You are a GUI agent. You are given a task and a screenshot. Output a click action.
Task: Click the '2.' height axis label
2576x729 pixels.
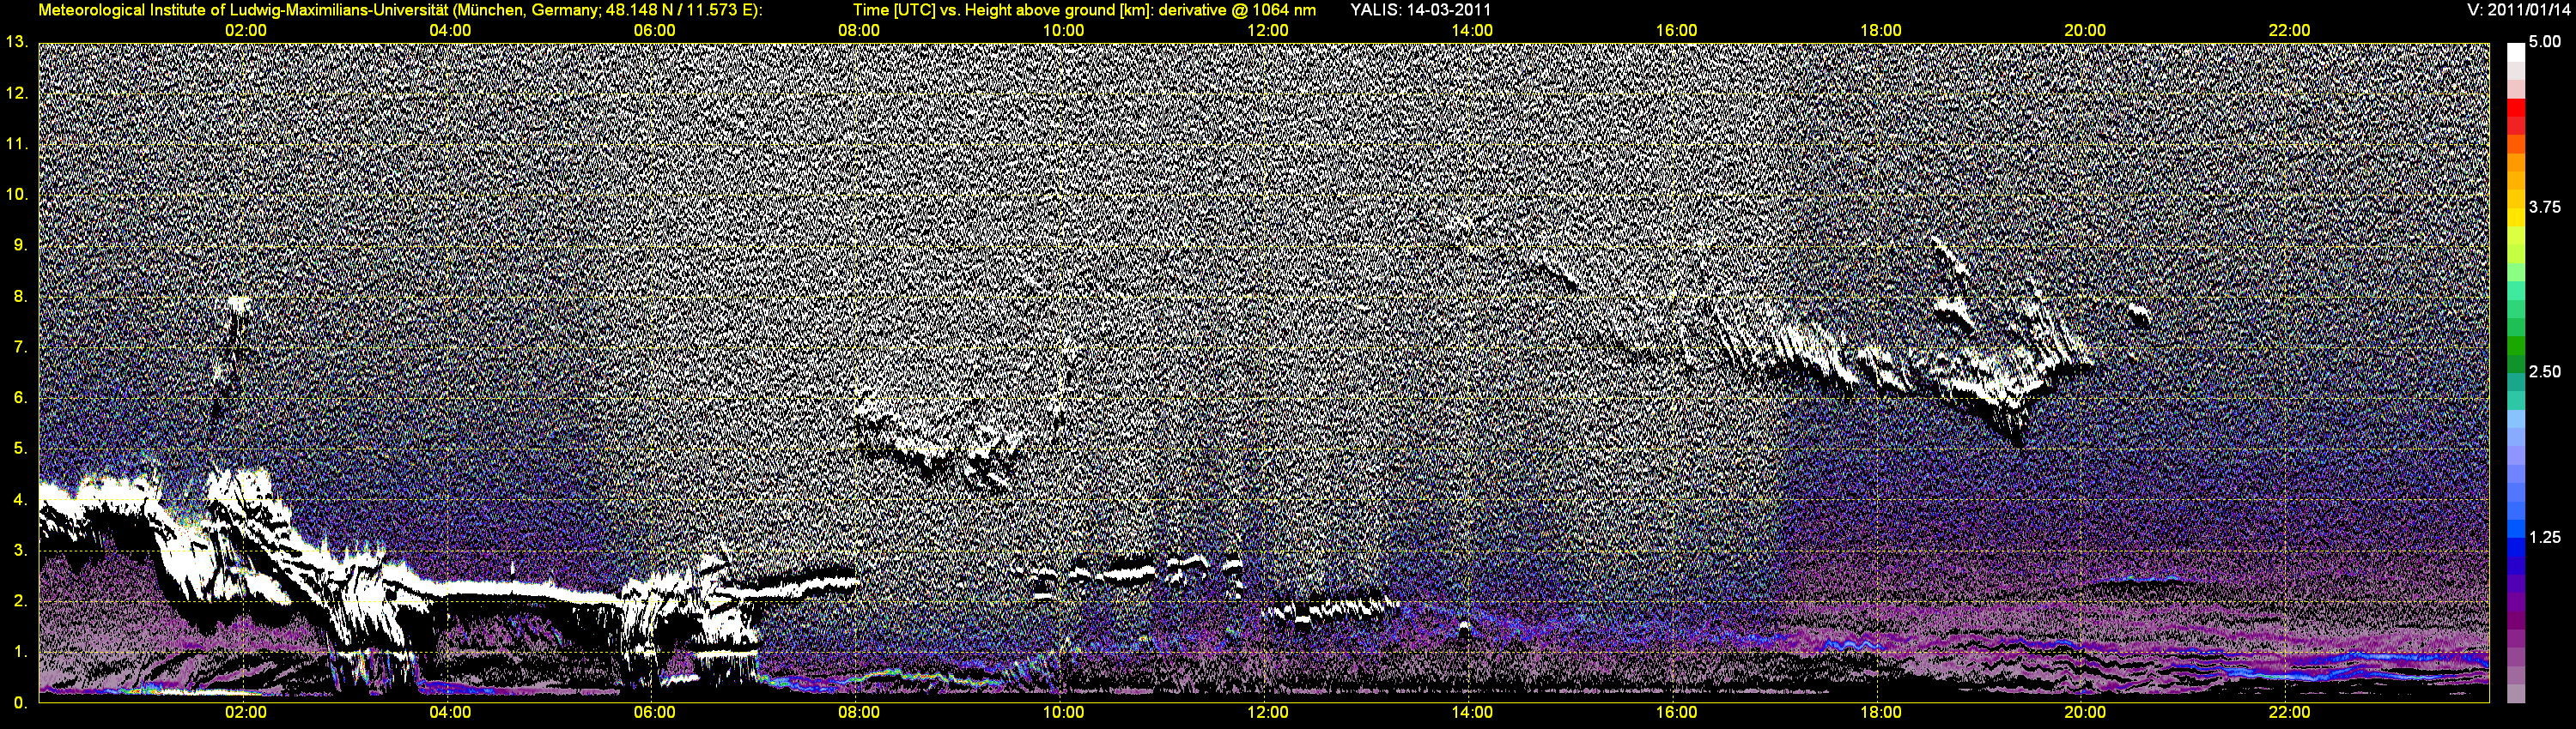click(x=20, y=601)
